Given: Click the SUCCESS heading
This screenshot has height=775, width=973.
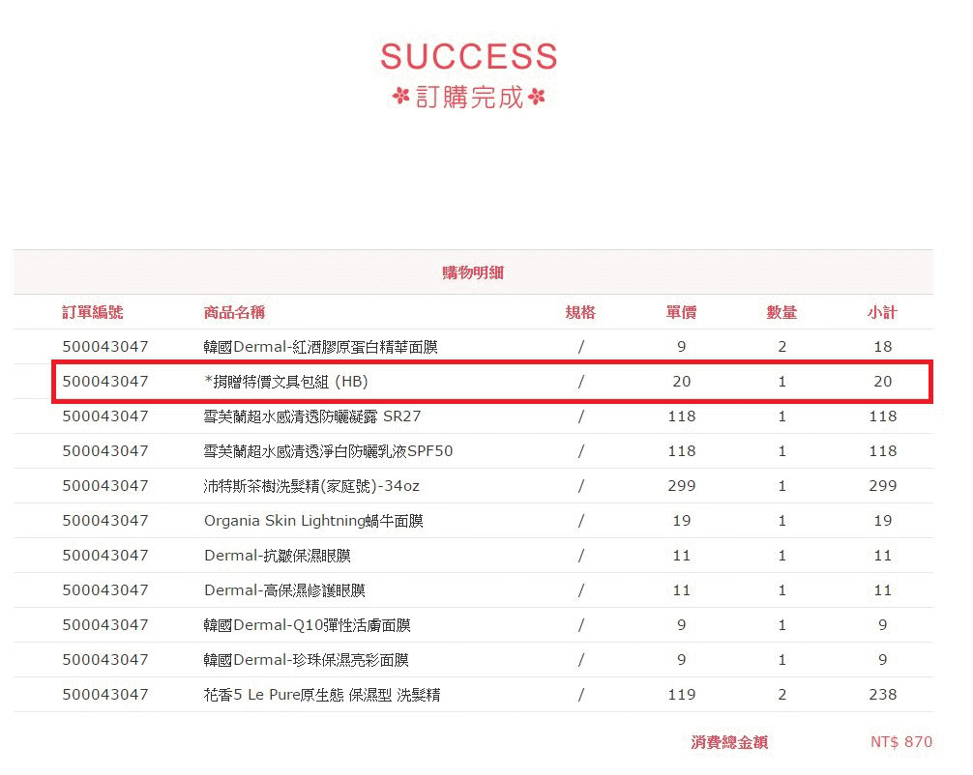Looking at the screenshot, I should tap(469, 56).
